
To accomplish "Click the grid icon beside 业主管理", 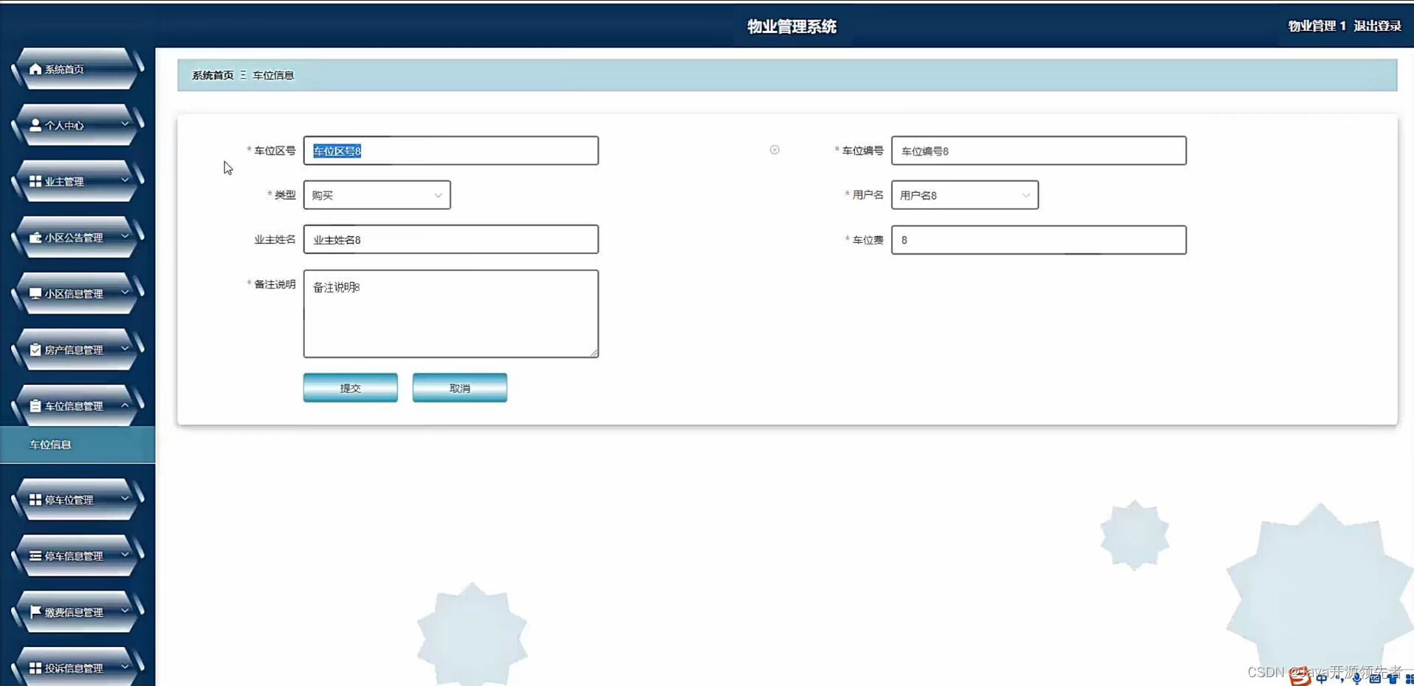I will click(x=35, y=181).
